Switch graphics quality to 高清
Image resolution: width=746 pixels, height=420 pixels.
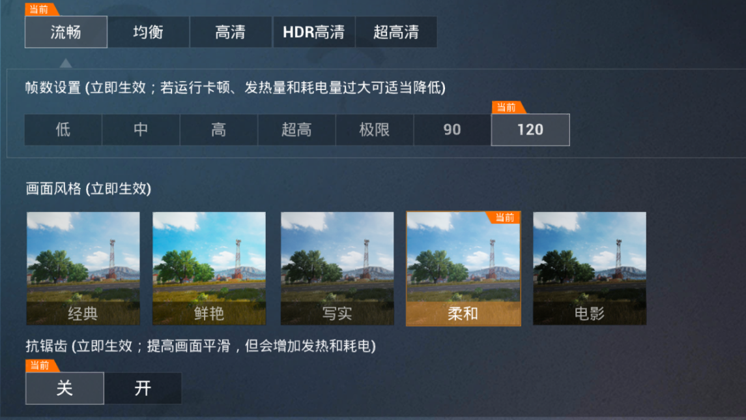pyautogui.click(x=231, y=32)
